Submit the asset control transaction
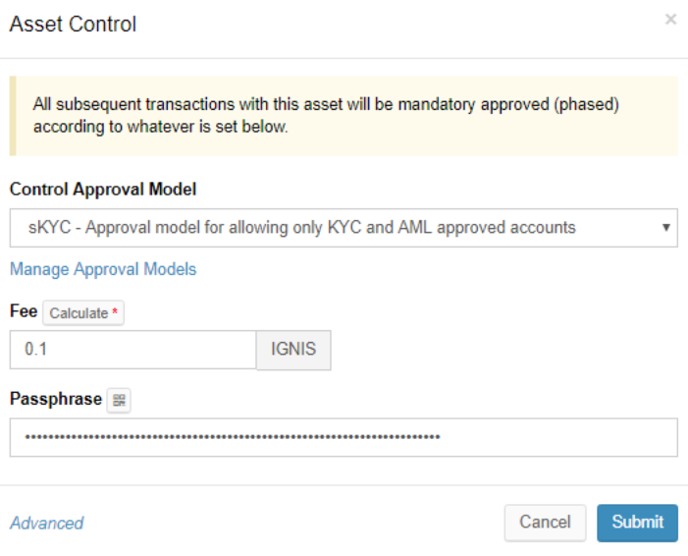This screenshot has height=556, width=688. (x=637, y=523)
